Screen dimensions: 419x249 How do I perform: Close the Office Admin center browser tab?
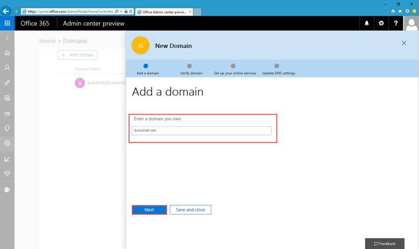point(190,12)
